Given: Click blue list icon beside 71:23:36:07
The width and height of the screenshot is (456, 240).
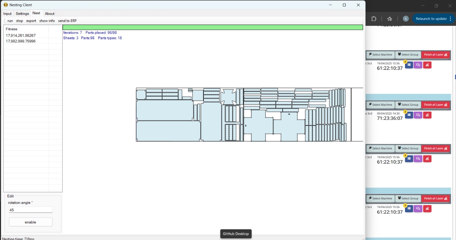Looking at the screenshot, I should (x=409, y=115).
